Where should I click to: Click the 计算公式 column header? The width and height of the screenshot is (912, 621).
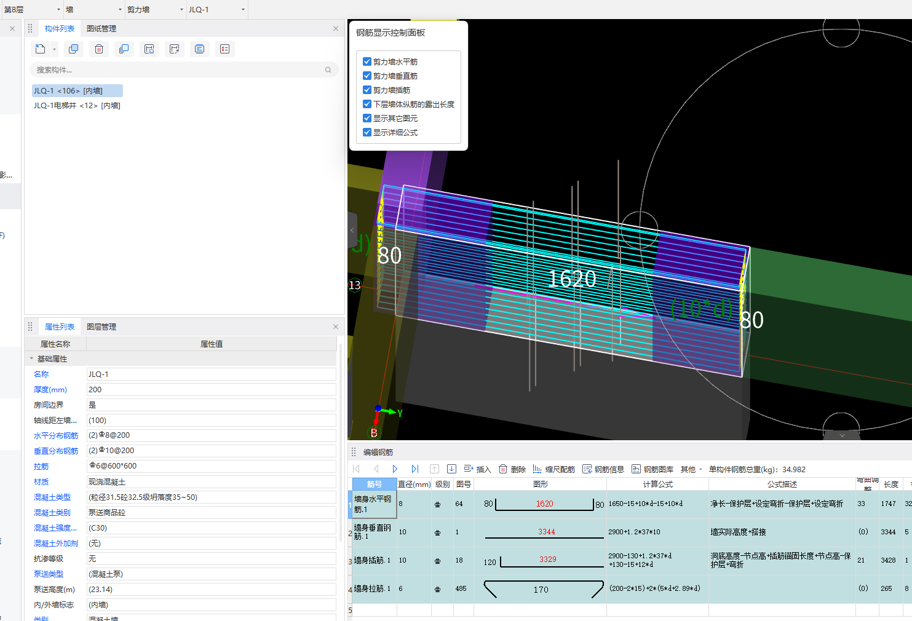pyautogui.click(x=657, y=484)
